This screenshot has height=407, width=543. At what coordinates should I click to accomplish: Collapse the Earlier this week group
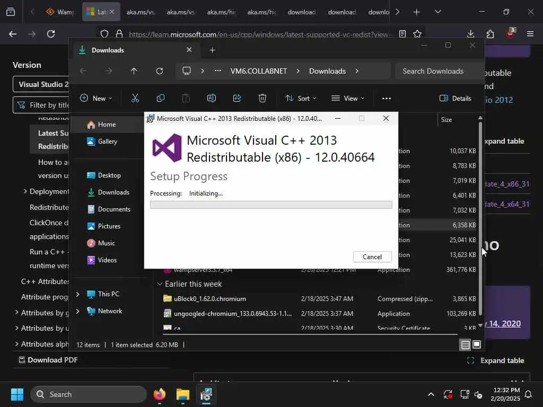pyautogui.click(x=160, y=284)
